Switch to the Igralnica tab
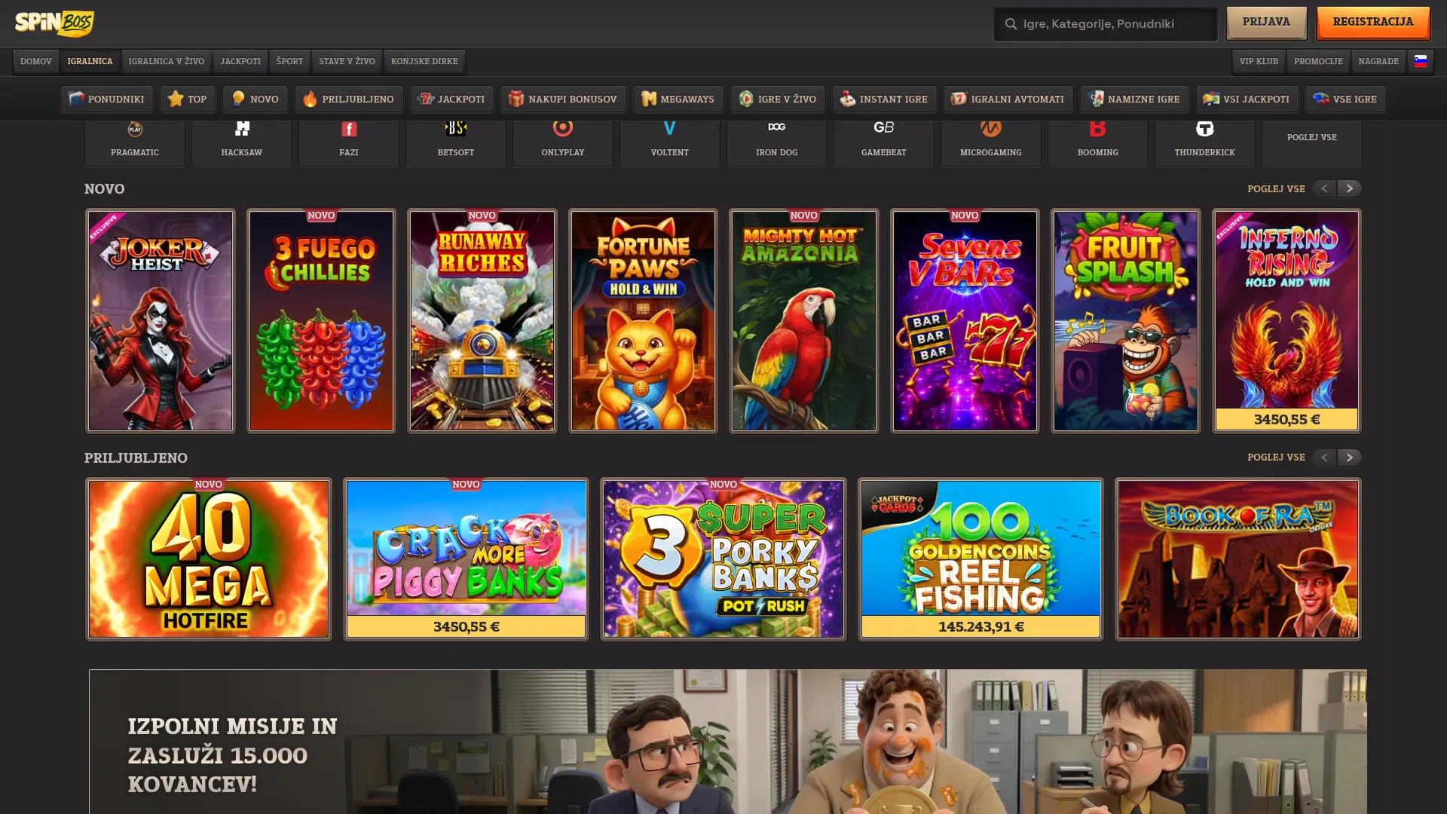 90,61
